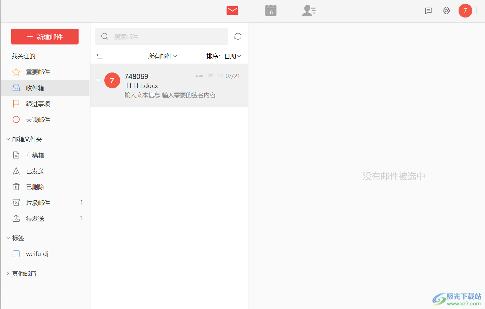
Task: Open the message feedback icon at top right
Action: pos(429,11)
